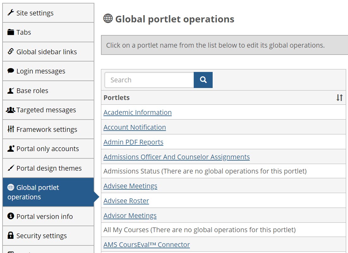Open Base roles in the sidebar

pos(32,91)
